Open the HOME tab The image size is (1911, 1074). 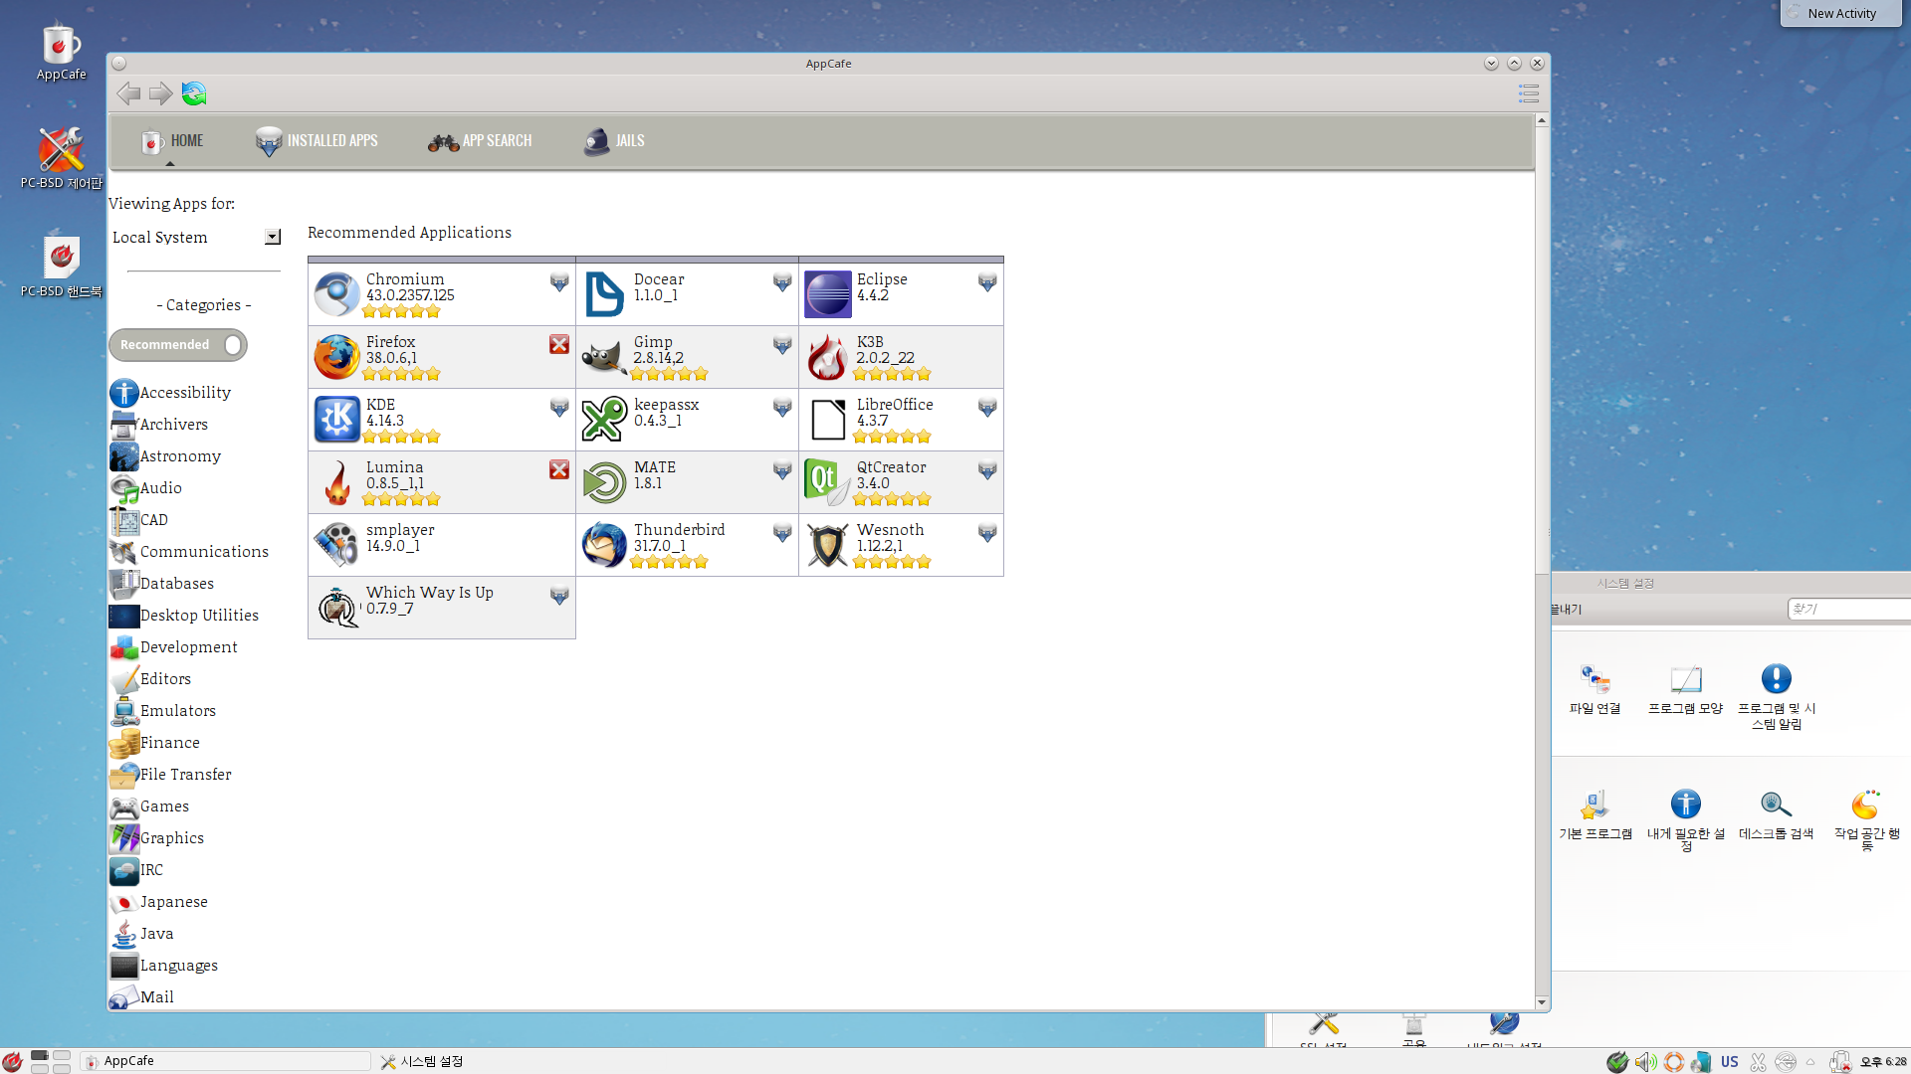click(171, 141)
